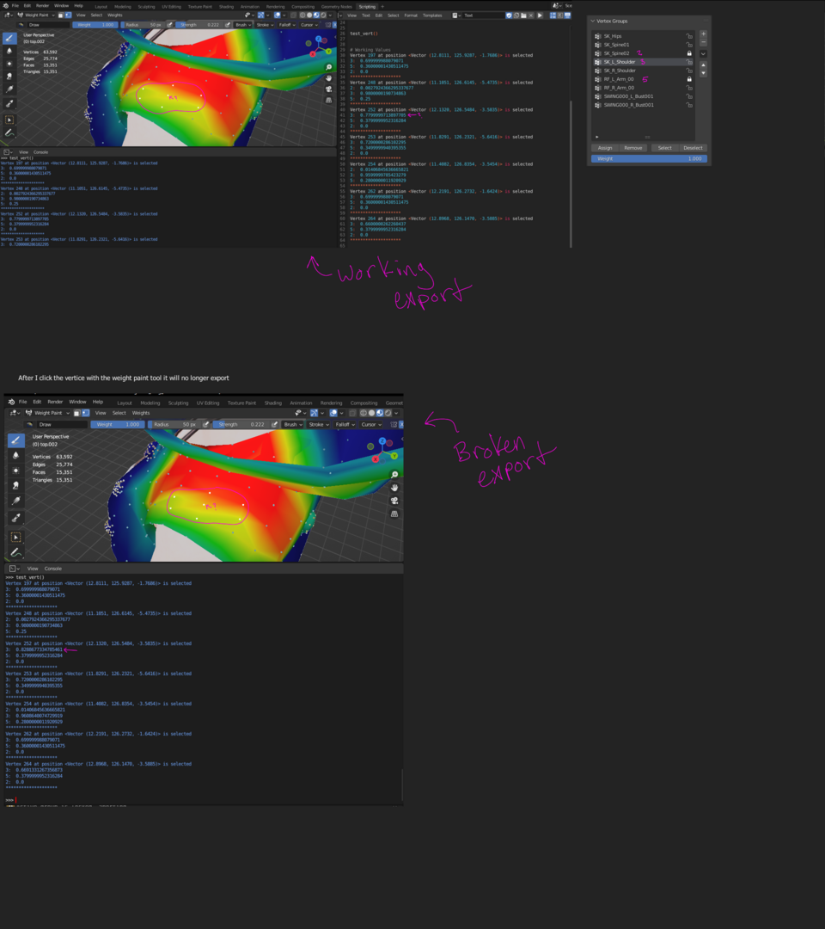
Task: Toggle radius pressure icon in lower window
Action: [206, 424]
